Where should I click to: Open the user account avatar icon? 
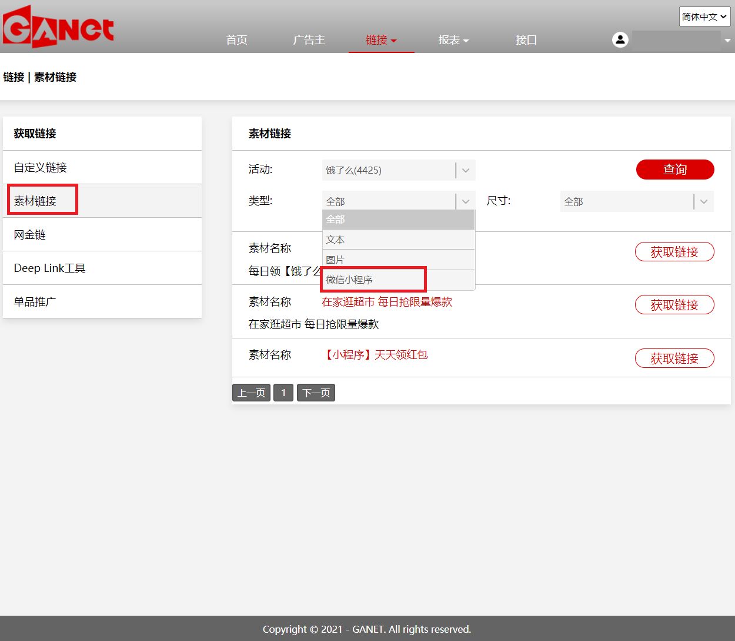(620, 39)
